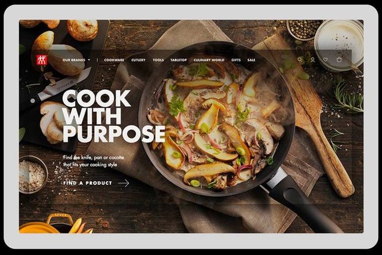Viewport: 382px width, 255px height.
Task: Choose Tabletop in the navigation bar
Action: click(x=178, y=60)
